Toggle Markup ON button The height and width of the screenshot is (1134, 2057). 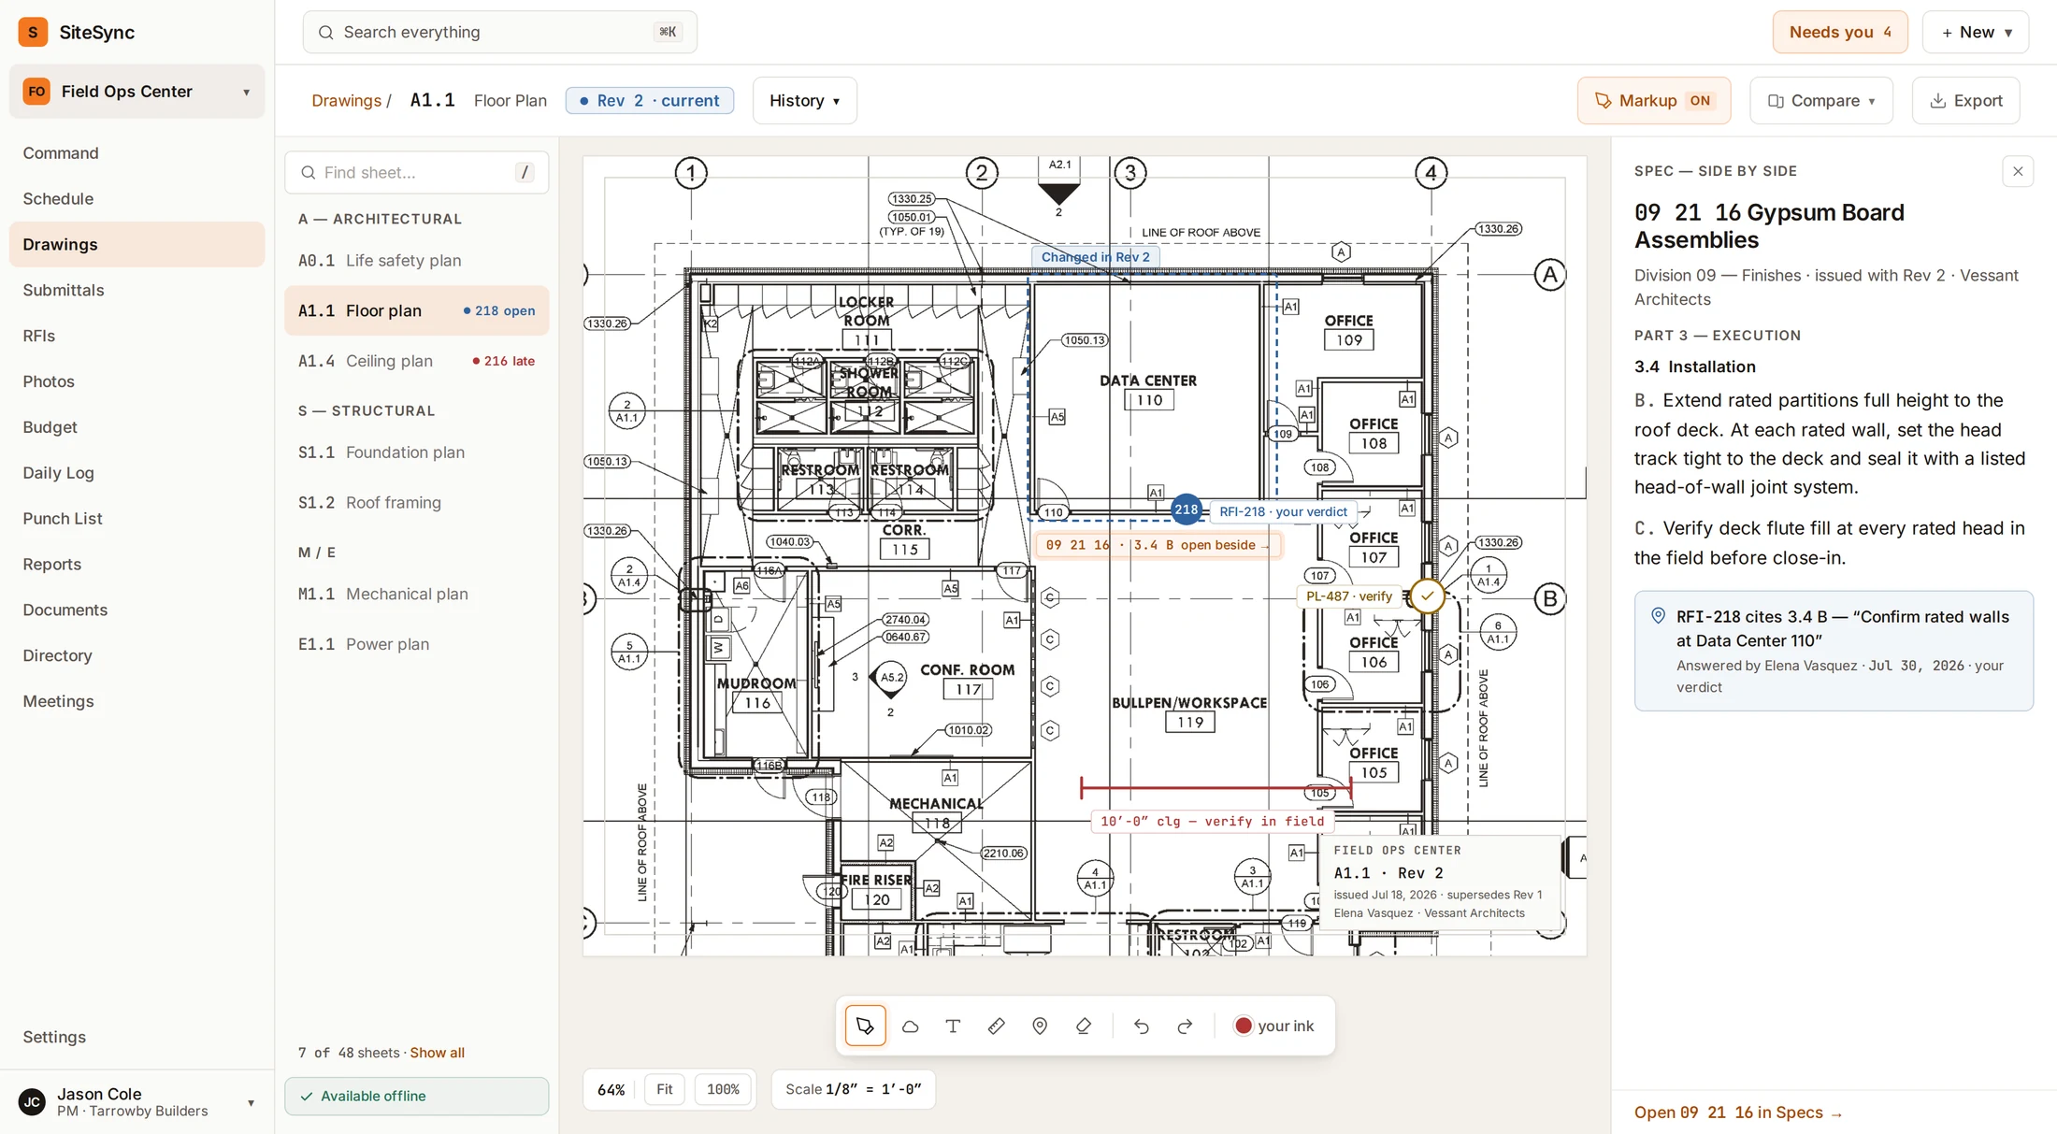pos(1653,100)
